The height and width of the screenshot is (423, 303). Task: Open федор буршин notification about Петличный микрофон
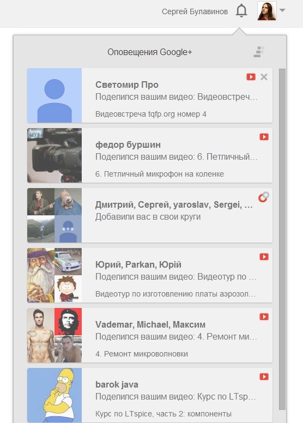(x=150, y=155)
